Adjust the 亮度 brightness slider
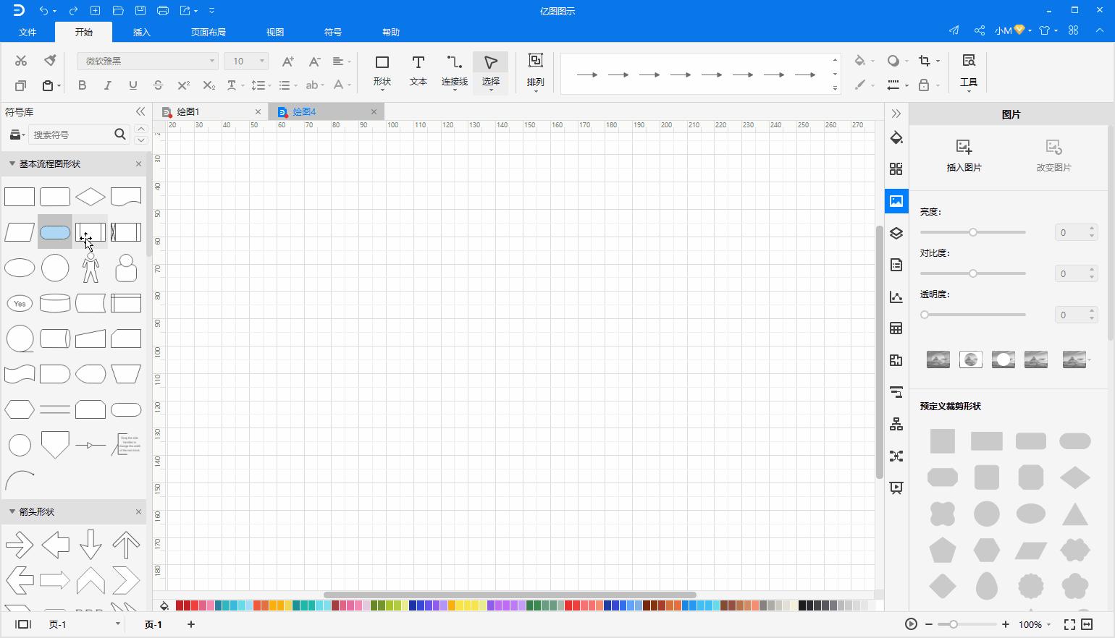The image size is (1115, 638). [973, 232]
